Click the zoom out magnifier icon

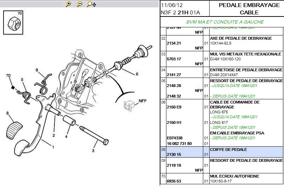tap(80, 4)
